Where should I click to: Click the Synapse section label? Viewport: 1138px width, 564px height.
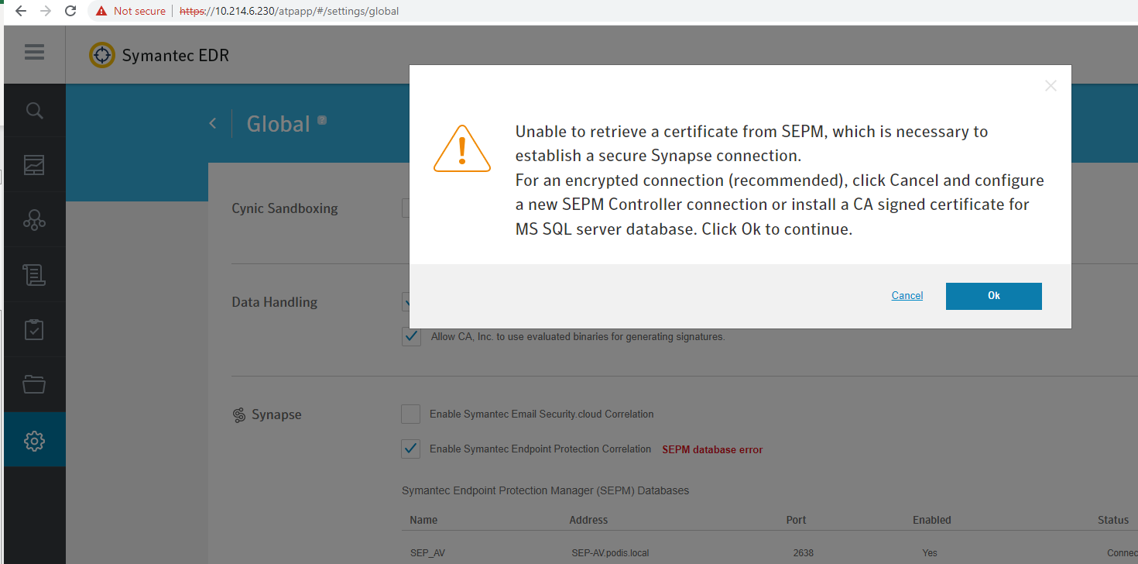click(x=276, y=414)
